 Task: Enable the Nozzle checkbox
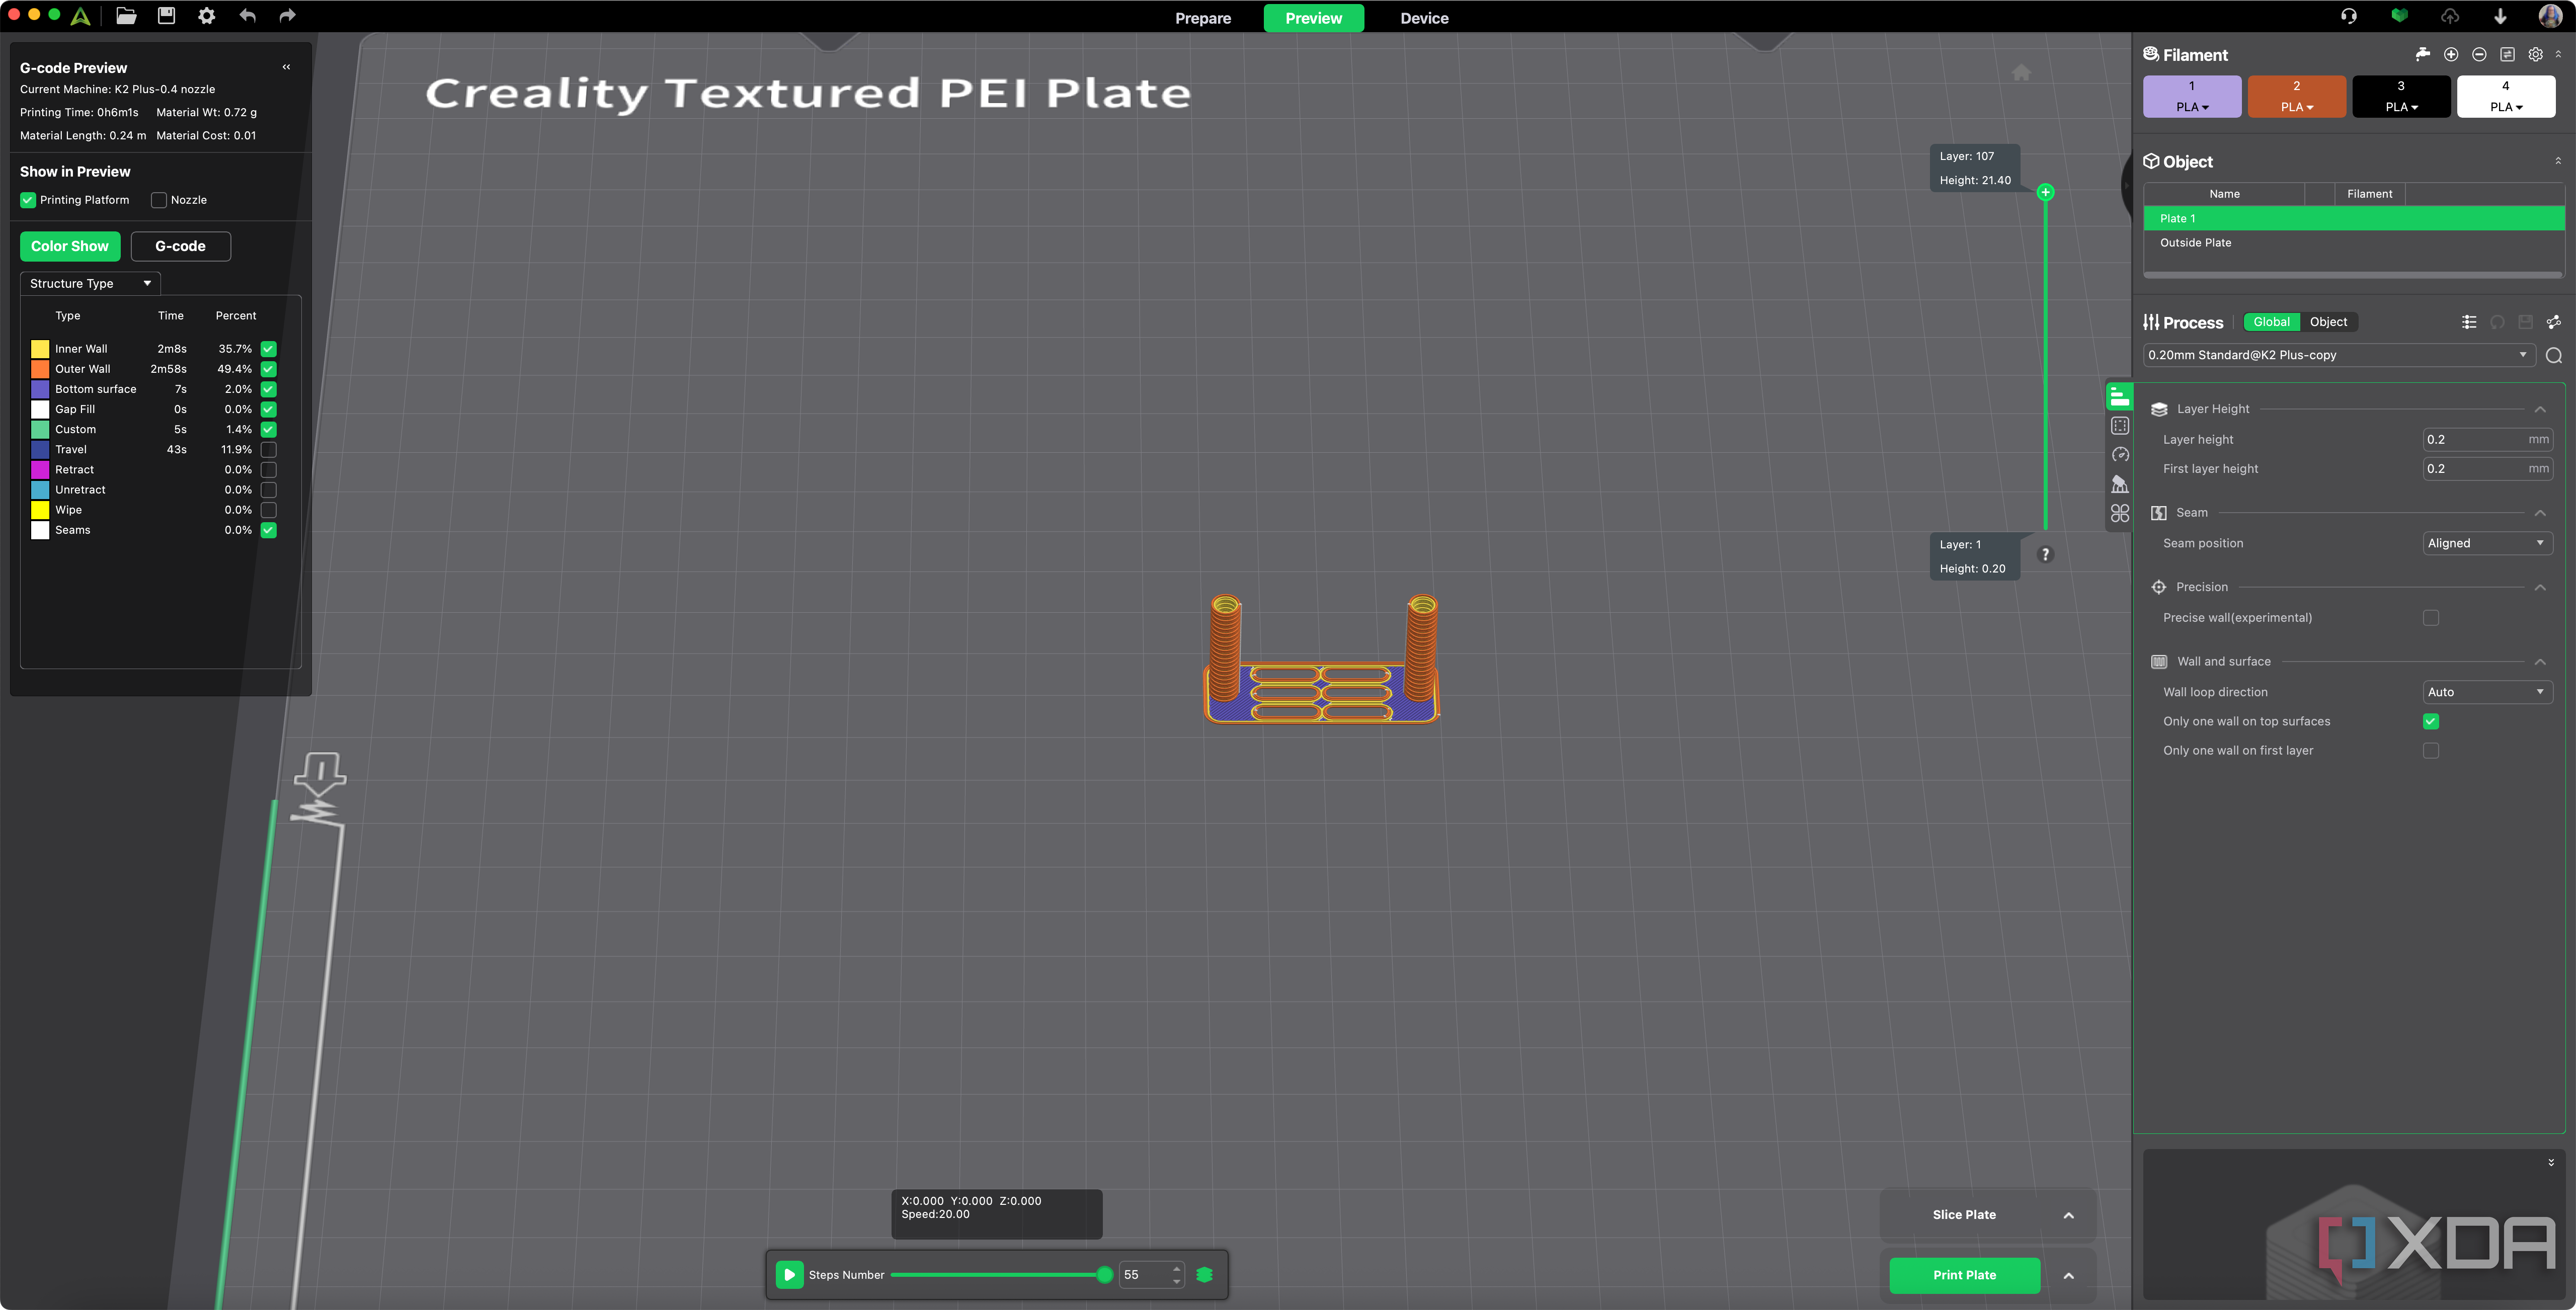pyautogui.click(x=158, y=200)
